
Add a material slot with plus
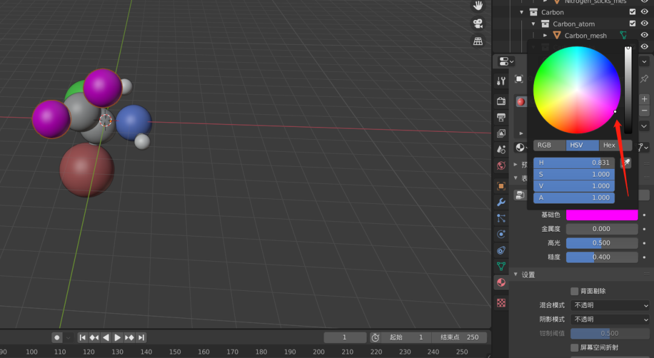click(644, 99)
